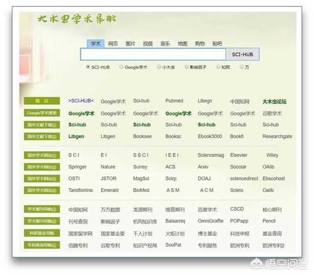Open the Nature website link

tap(108, 167)
